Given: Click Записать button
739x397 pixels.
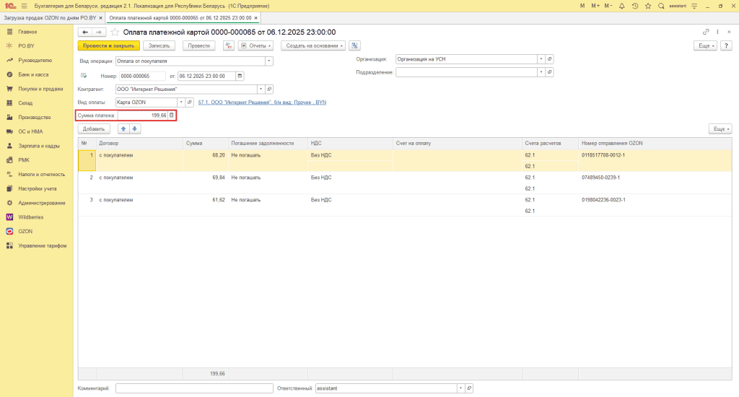Looking at the screenshot, I should (159, 45).
